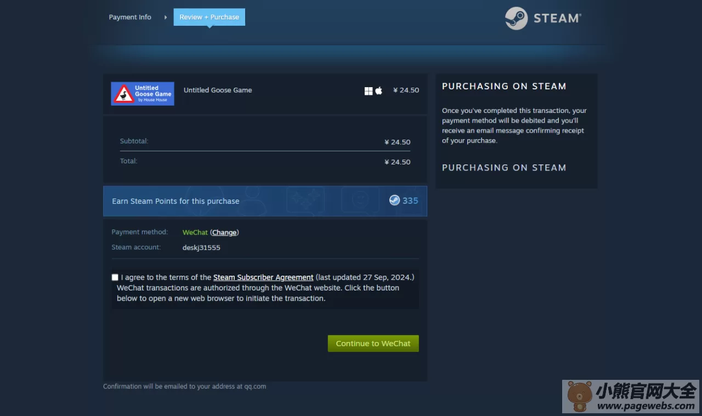This screenshot has width=702, height=416.
Task: Continue to WeChat to pay
Action: tap(373, 344)
